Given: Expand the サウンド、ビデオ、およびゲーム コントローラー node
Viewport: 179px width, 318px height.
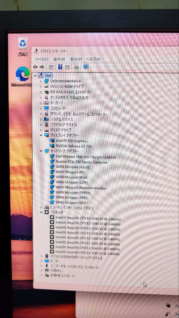Looking at the screenshot, I should tap(41, 114).
